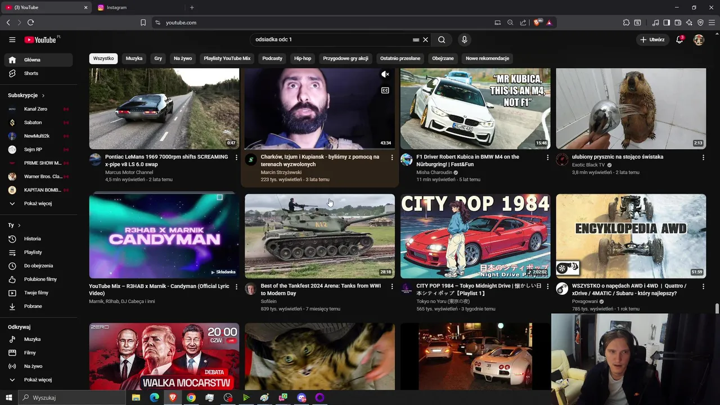The height and width of the screenshot is (405, 720).
Task: Select the Wszystko filter chip
Action: 103,58
